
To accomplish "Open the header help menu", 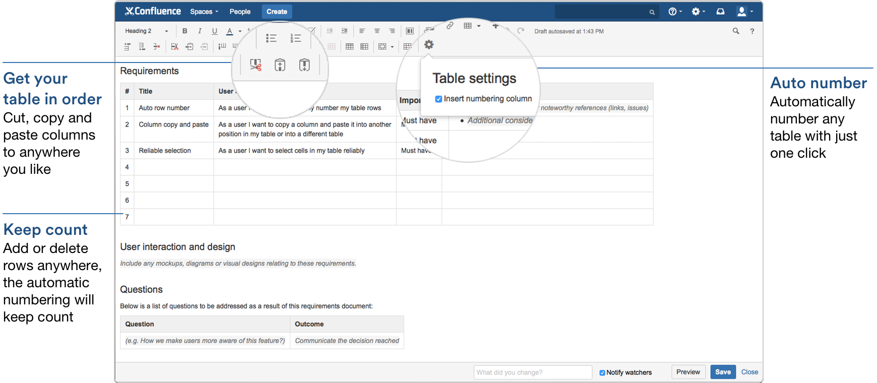I will point(675,12).
